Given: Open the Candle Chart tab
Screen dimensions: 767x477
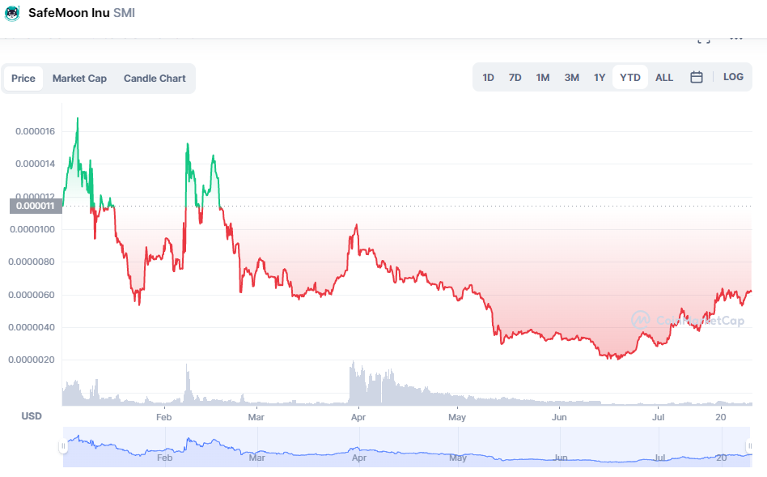Looking at the screenshot, I should (x=155, y=79).
